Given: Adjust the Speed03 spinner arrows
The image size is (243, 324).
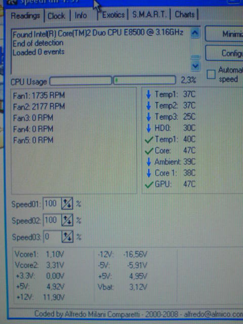Looking at the screenshot, I should [67, 236].
